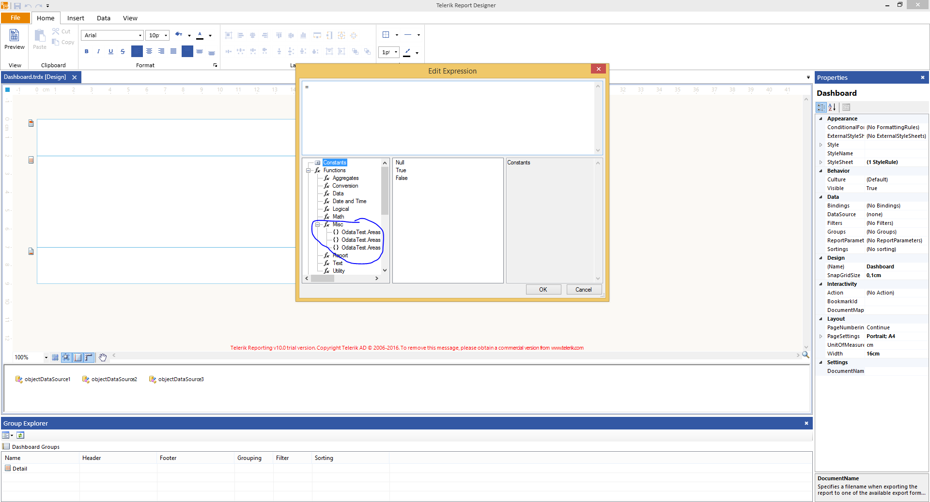Click the page header section icon

[x=31, y=123]
